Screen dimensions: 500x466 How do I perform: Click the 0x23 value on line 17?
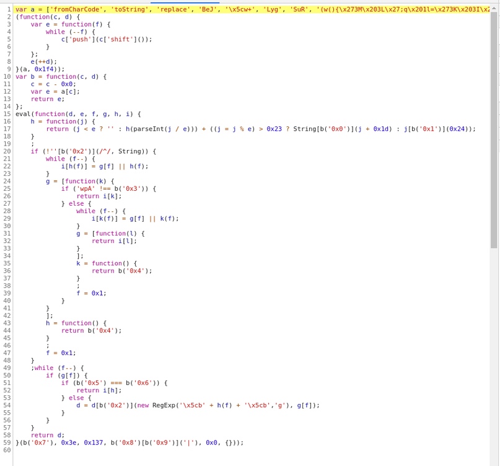[274, 129]
